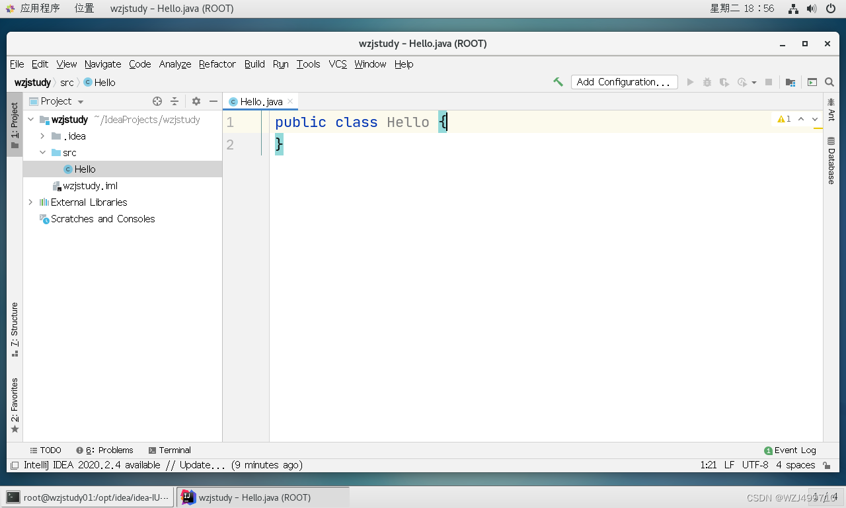The image size is (846, 508).
Task: Hide the Project panel with minus icon
Action: click(213, 101)
